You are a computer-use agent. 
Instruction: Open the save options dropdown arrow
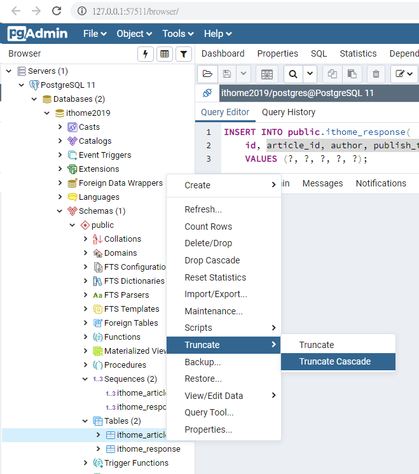[244, 74]
